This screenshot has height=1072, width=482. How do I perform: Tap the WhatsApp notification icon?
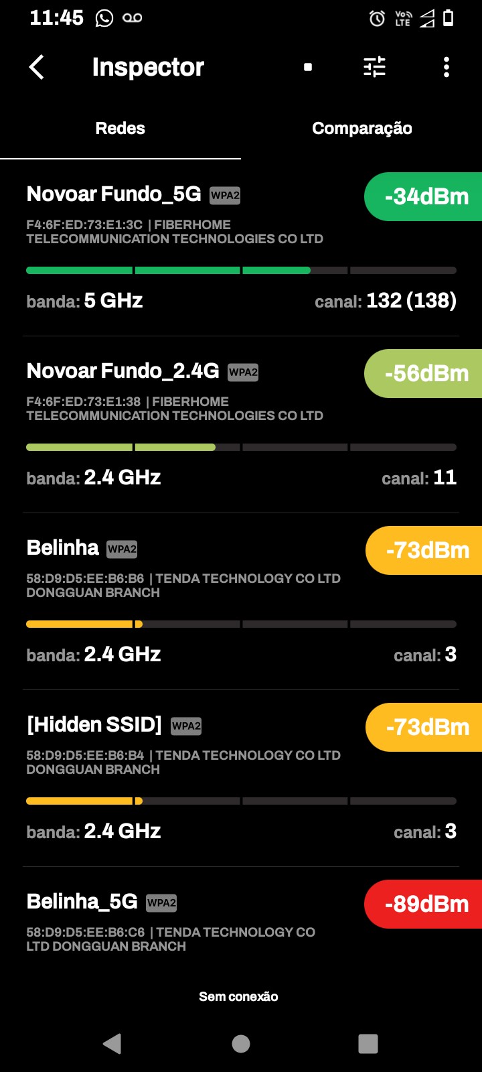[x=104, y=18]
